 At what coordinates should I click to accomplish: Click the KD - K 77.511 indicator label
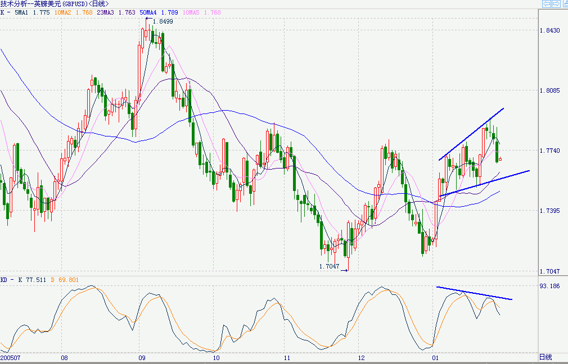tap(23, 280)
